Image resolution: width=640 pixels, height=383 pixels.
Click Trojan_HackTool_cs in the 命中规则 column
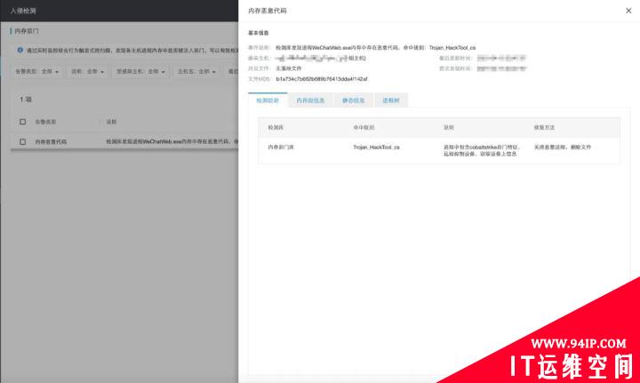pos(376,147)
